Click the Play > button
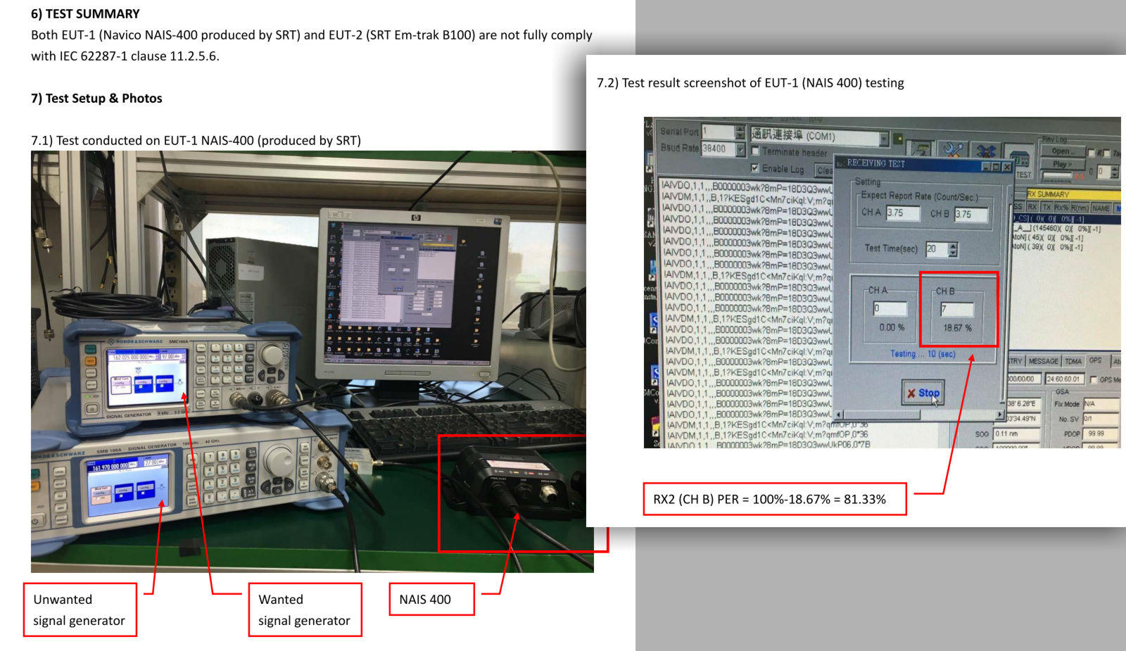 pos(1063,164)
